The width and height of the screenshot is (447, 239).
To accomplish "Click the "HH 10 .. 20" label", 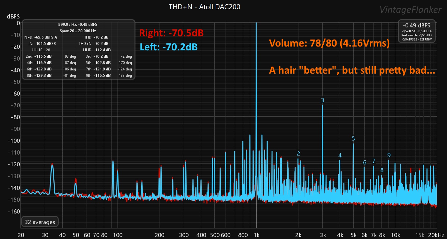I will 41,50.
